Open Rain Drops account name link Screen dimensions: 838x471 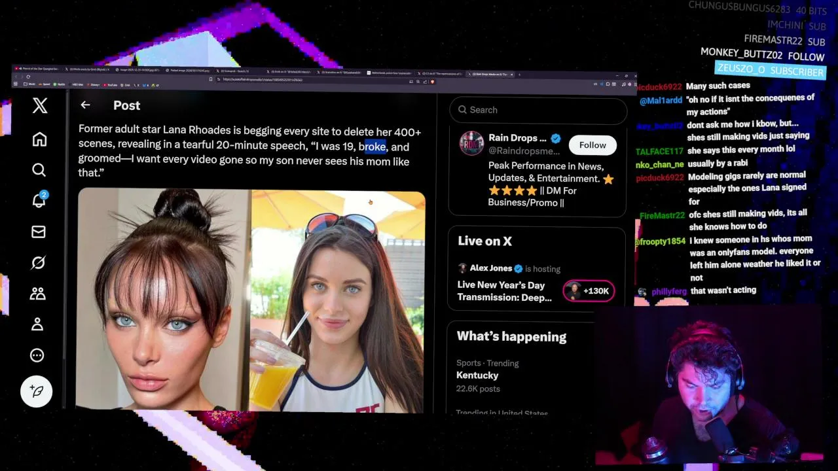(x=517, y=138)
